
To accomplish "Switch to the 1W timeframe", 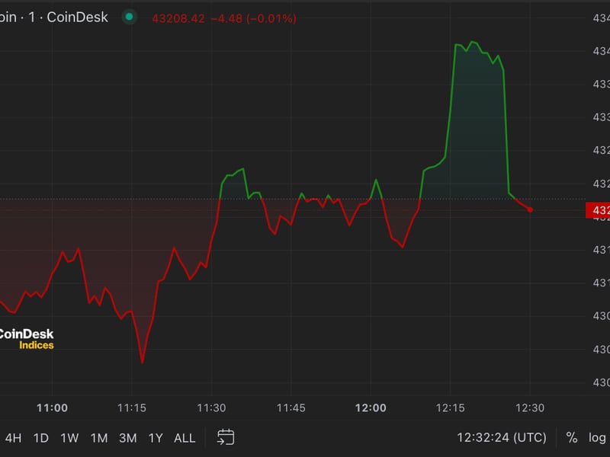I will coord(70,438).
